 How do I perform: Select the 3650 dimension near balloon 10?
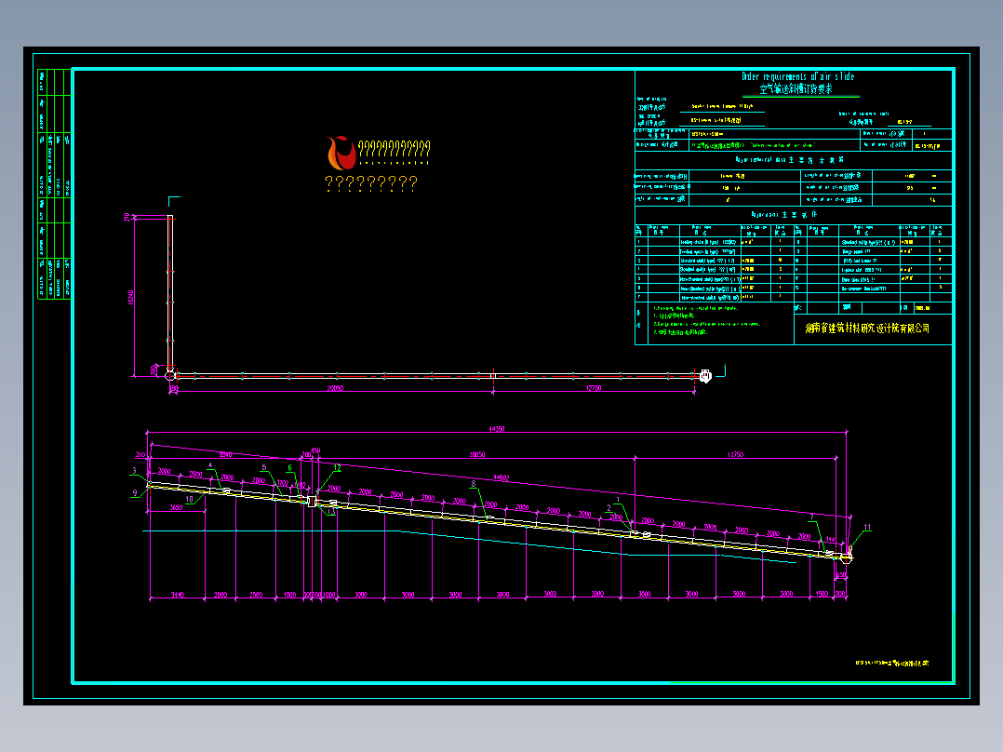(176, 507)
